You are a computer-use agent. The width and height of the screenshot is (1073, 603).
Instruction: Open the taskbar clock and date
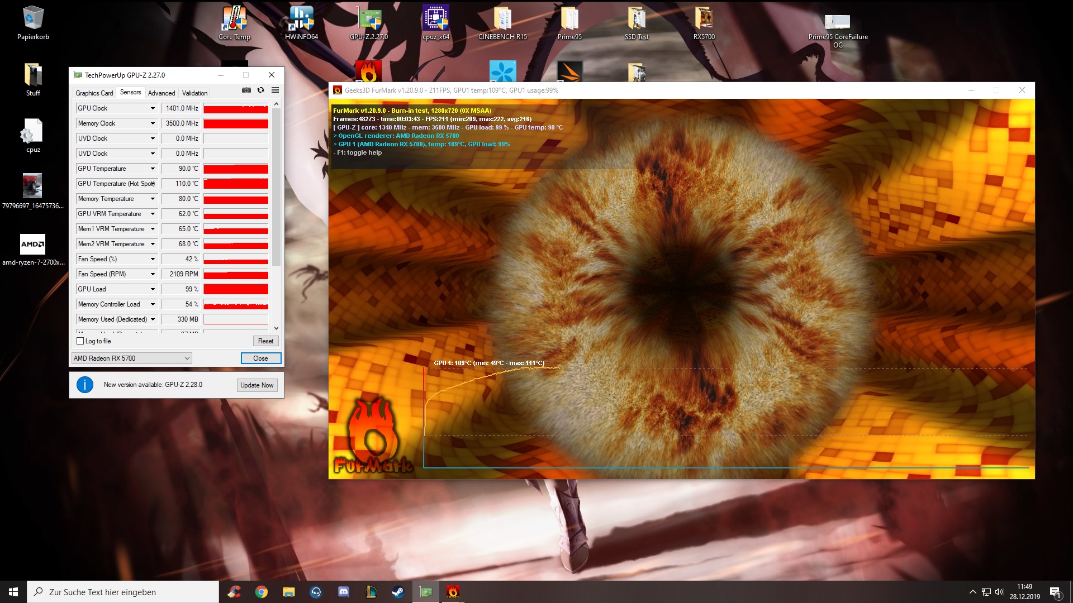(1024, 592)
